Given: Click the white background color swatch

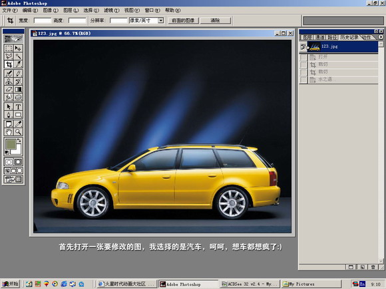Looking at the screenshot, I should pos(18,151).
